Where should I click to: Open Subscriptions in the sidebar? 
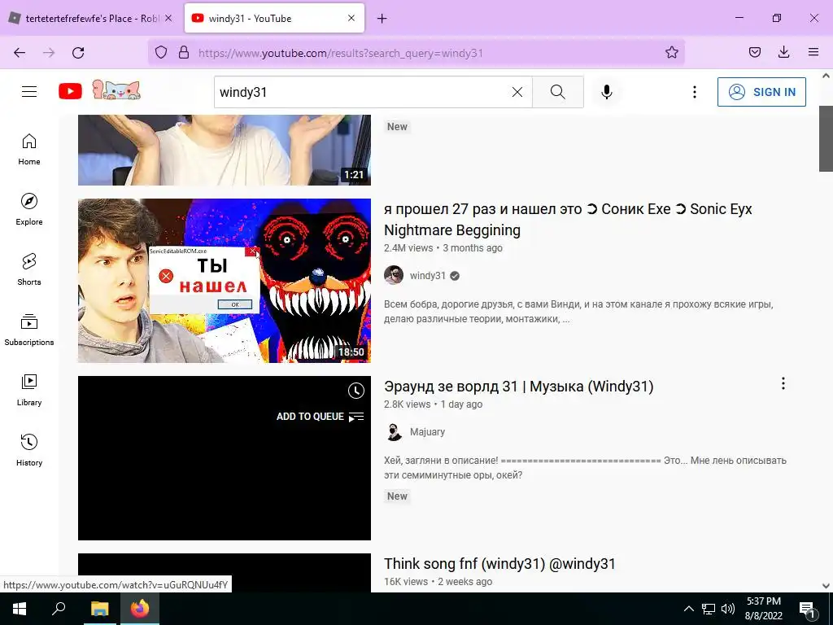point(29,330)
